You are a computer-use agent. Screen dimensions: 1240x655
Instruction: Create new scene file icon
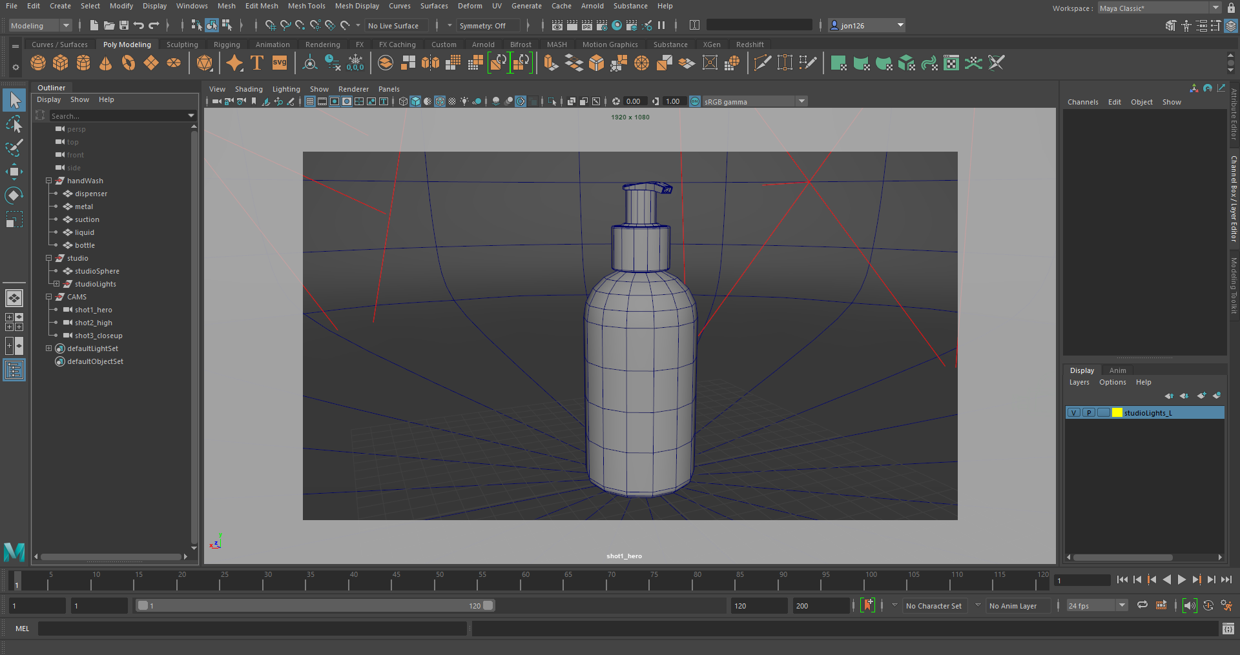(94, 25)
